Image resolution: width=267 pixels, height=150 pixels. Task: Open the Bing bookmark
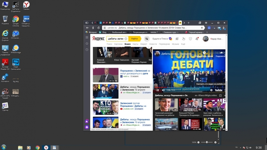pos(103,32)
